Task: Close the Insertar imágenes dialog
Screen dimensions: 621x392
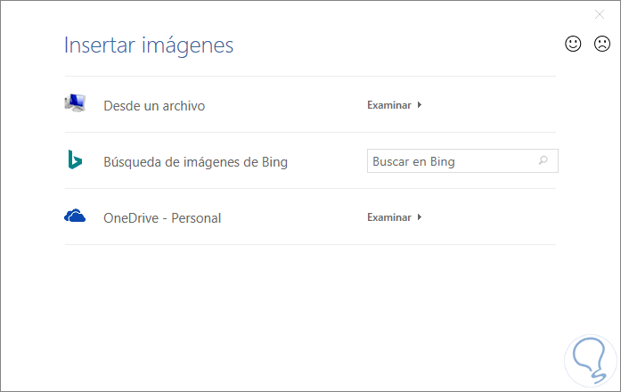Action: tap(600, 14)
